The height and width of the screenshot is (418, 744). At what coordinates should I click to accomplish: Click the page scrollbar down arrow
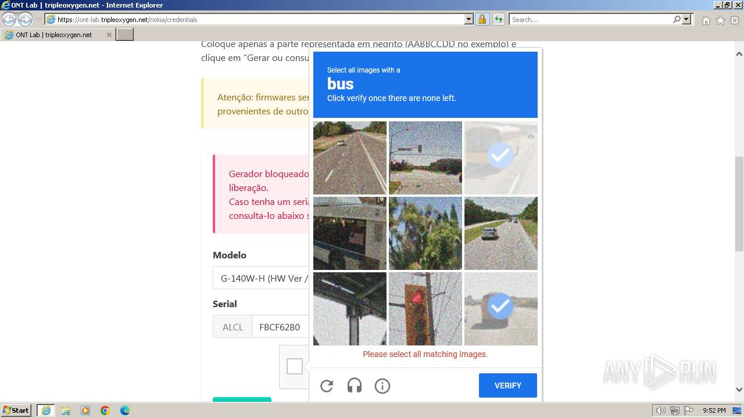(739, 390)
